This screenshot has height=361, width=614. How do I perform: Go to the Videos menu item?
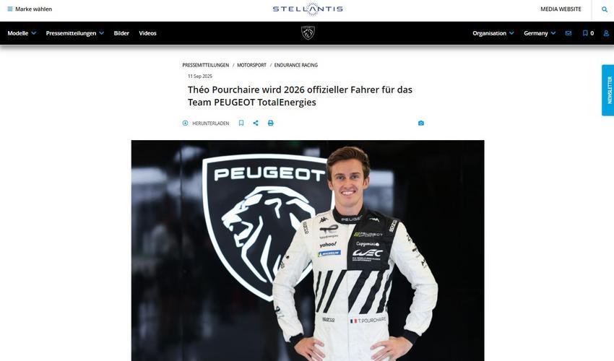point(147,33)
